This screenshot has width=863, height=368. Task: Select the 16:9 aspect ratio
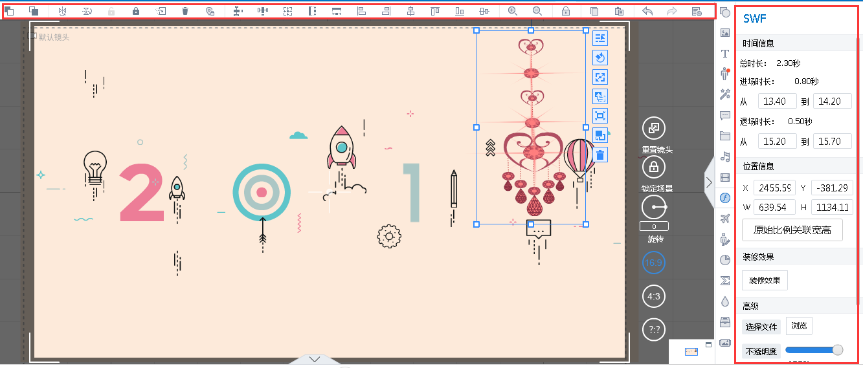click(654, 263)
